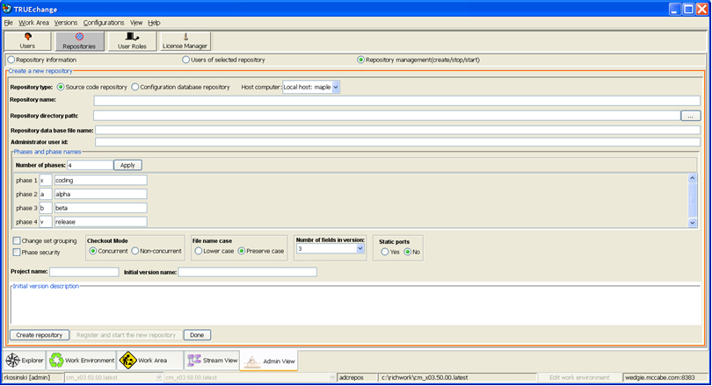Screen dimensions: 712x386
Task: Click 'adcrepos' in status bar
Action: point(352,377)
